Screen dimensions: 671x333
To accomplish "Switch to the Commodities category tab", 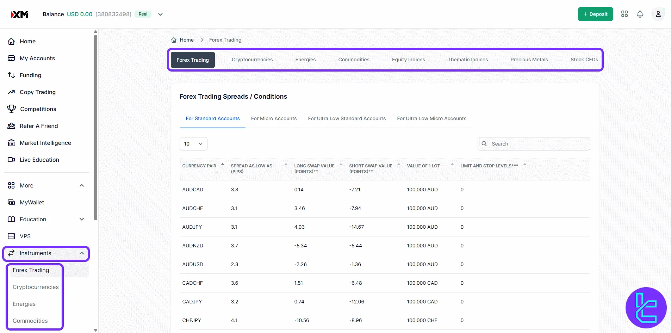I will point(354,60).
